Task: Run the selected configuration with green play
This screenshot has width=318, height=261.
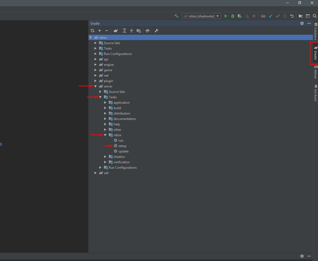Action: click(226, 16)
